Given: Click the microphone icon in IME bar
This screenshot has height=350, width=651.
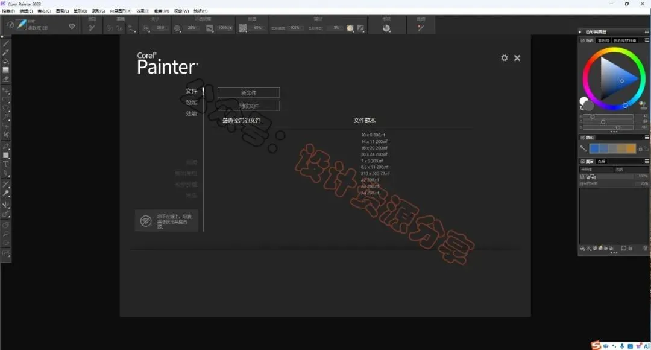Looking at the screenshot, I should tap(622, 346).
